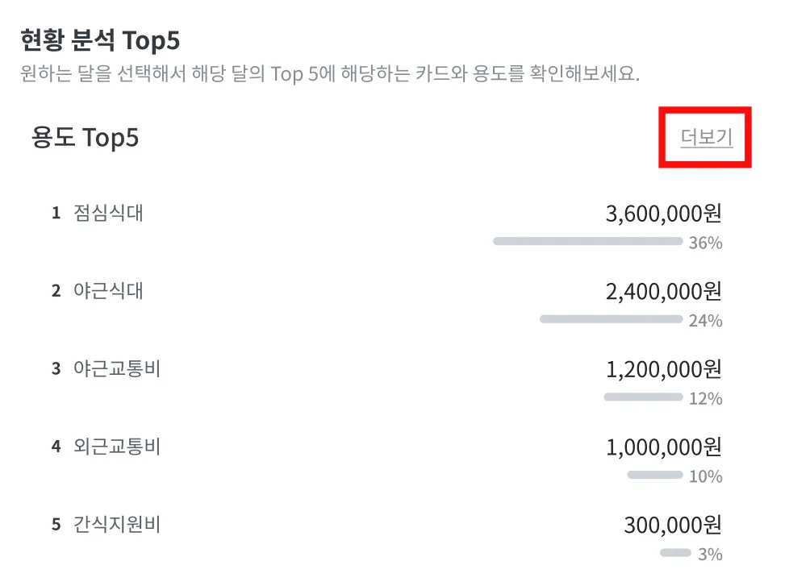Click the 12% progress bar
785x586 pixels.
[x=643, y=397]
